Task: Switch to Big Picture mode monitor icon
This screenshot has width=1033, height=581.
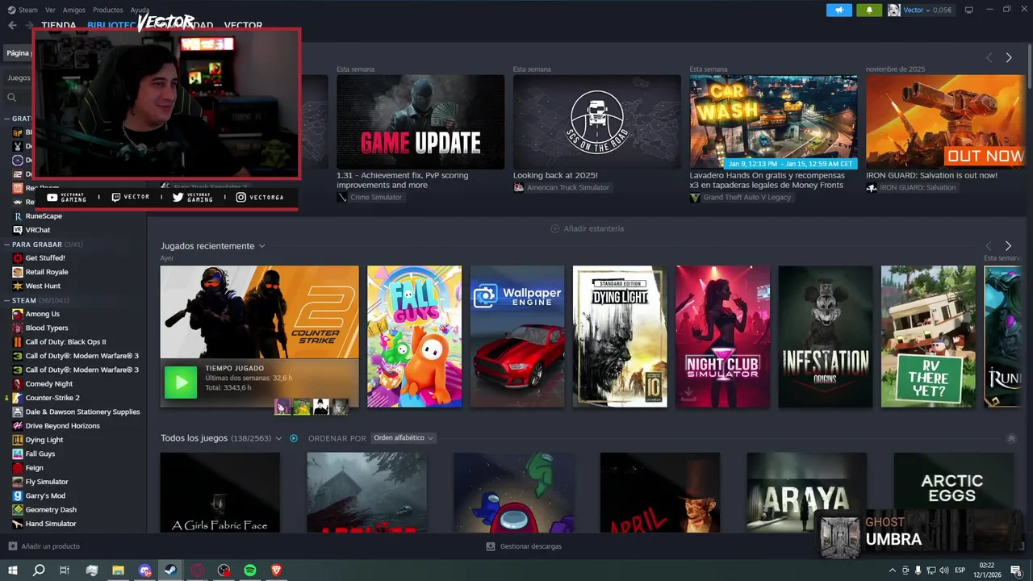Action: (969, 10)
